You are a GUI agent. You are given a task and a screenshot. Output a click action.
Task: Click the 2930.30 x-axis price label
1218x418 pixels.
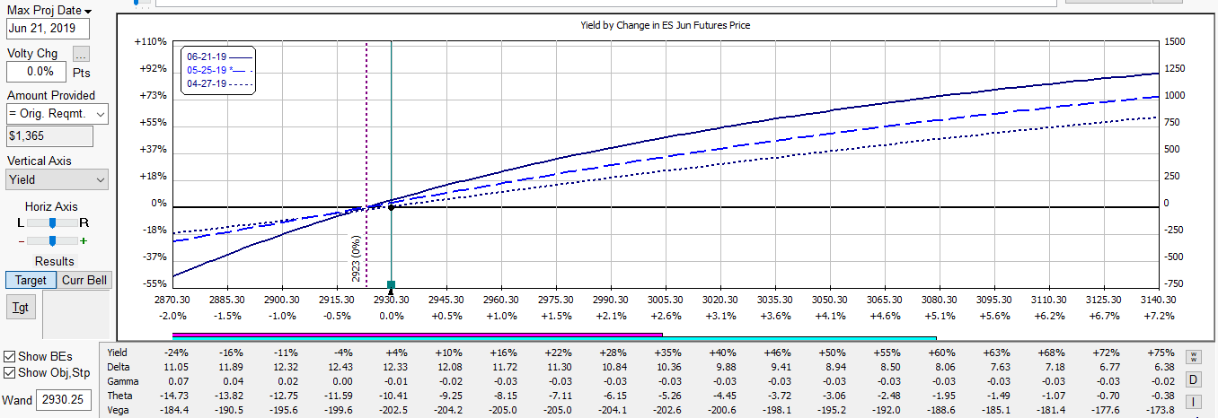coord(391,300)
